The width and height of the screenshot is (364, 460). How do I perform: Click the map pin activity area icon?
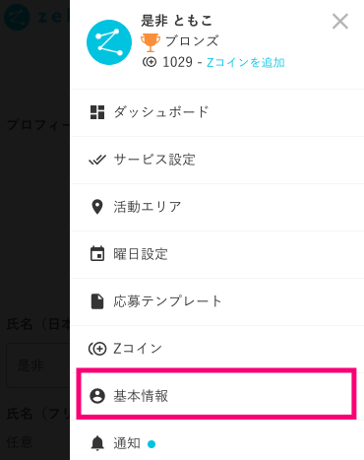coord(97,207)
